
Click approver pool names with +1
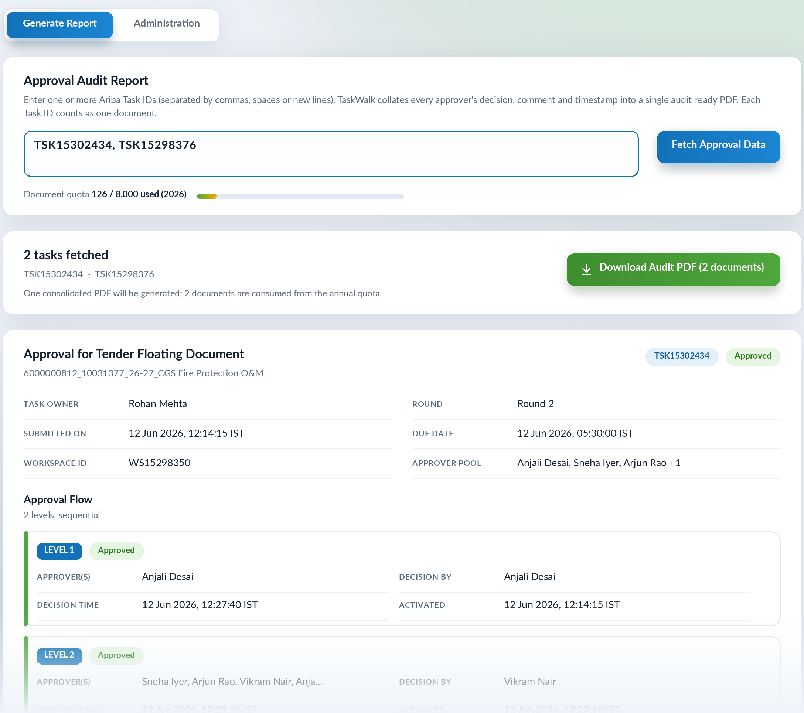[599, 463]
